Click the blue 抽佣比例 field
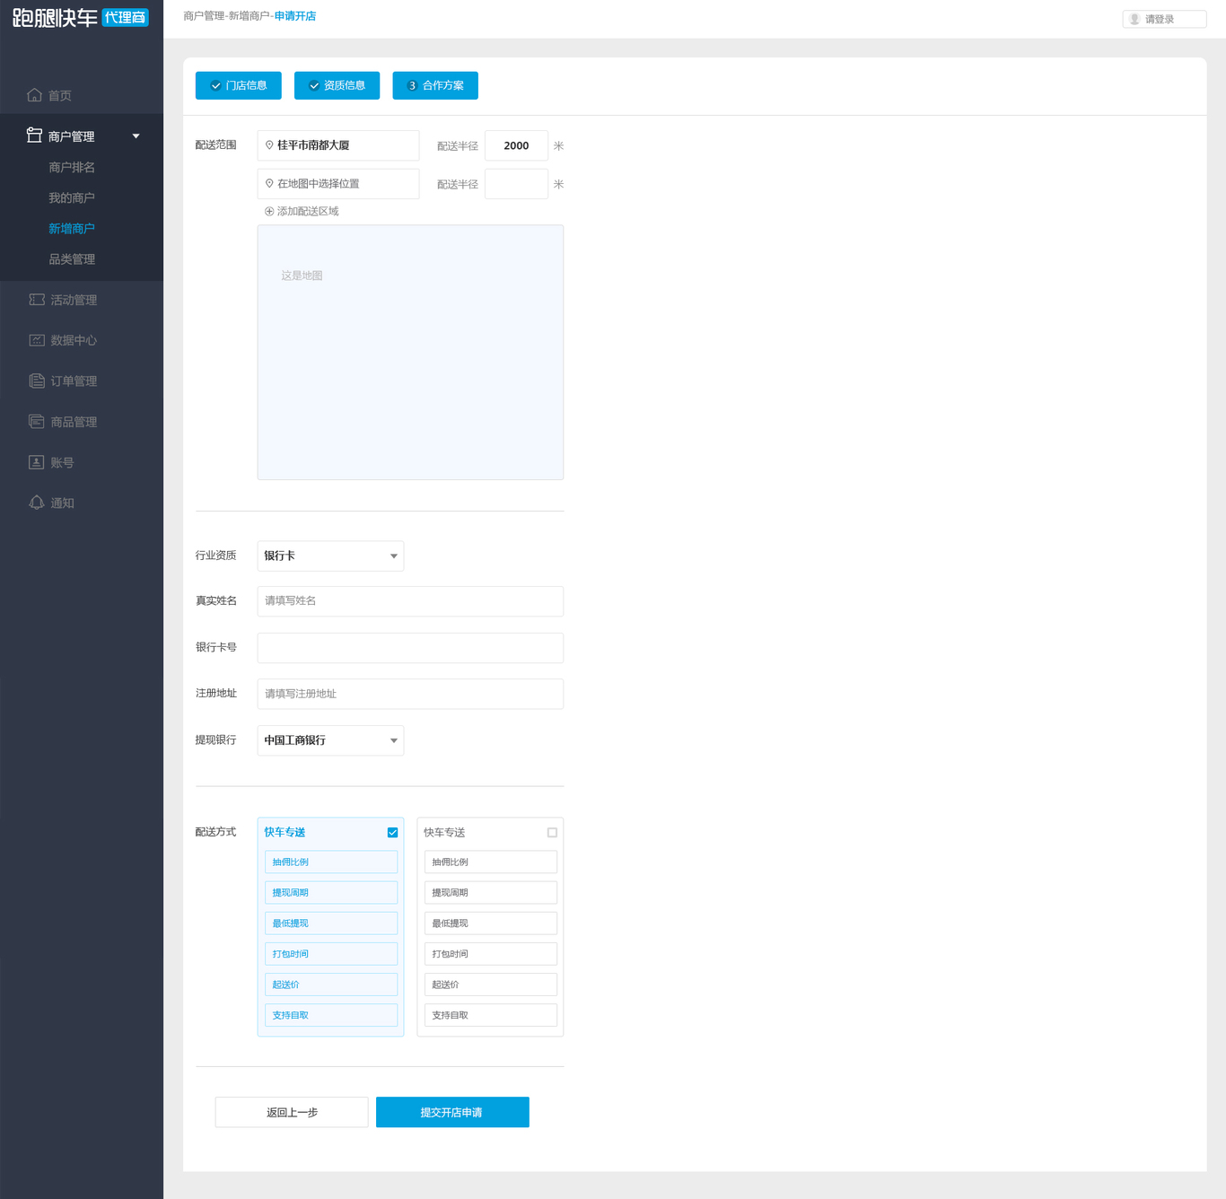This screenshot has height=1199, width=1226. pos(331,862)
